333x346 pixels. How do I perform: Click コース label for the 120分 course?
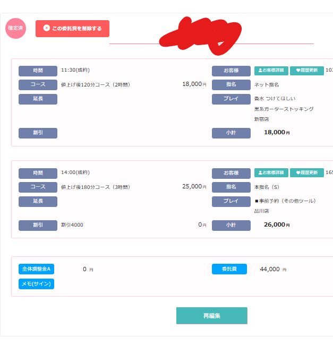coord(38,85)
